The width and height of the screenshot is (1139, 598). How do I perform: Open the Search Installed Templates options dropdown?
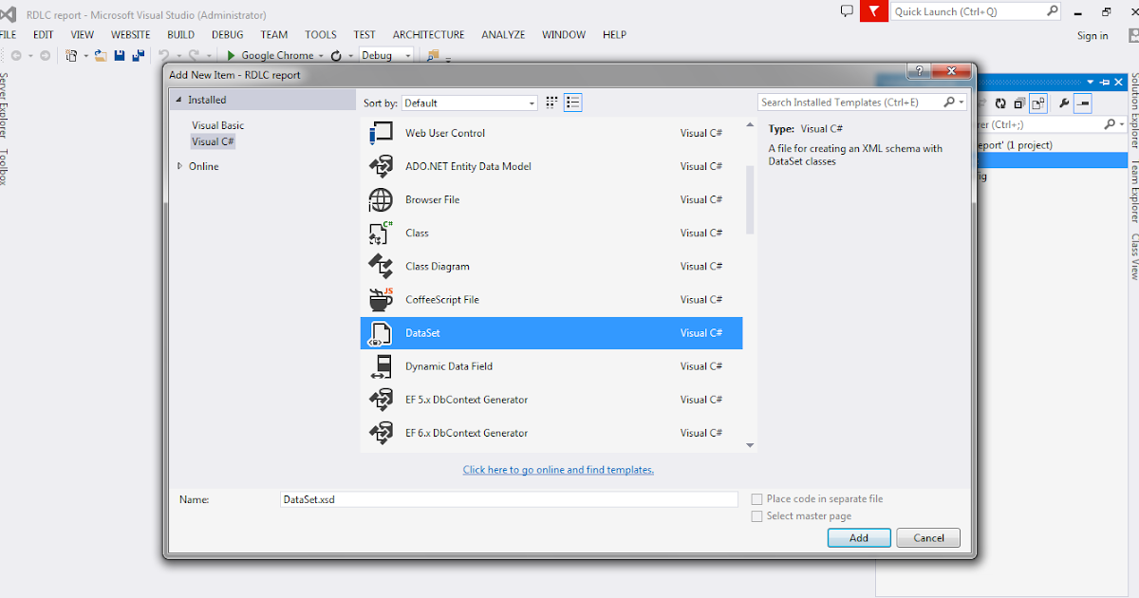click(x=962, y=103)
